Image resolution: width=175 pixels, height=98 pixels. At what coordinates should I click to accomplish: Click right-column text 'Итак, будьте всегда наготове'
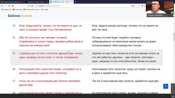point(110,26)
